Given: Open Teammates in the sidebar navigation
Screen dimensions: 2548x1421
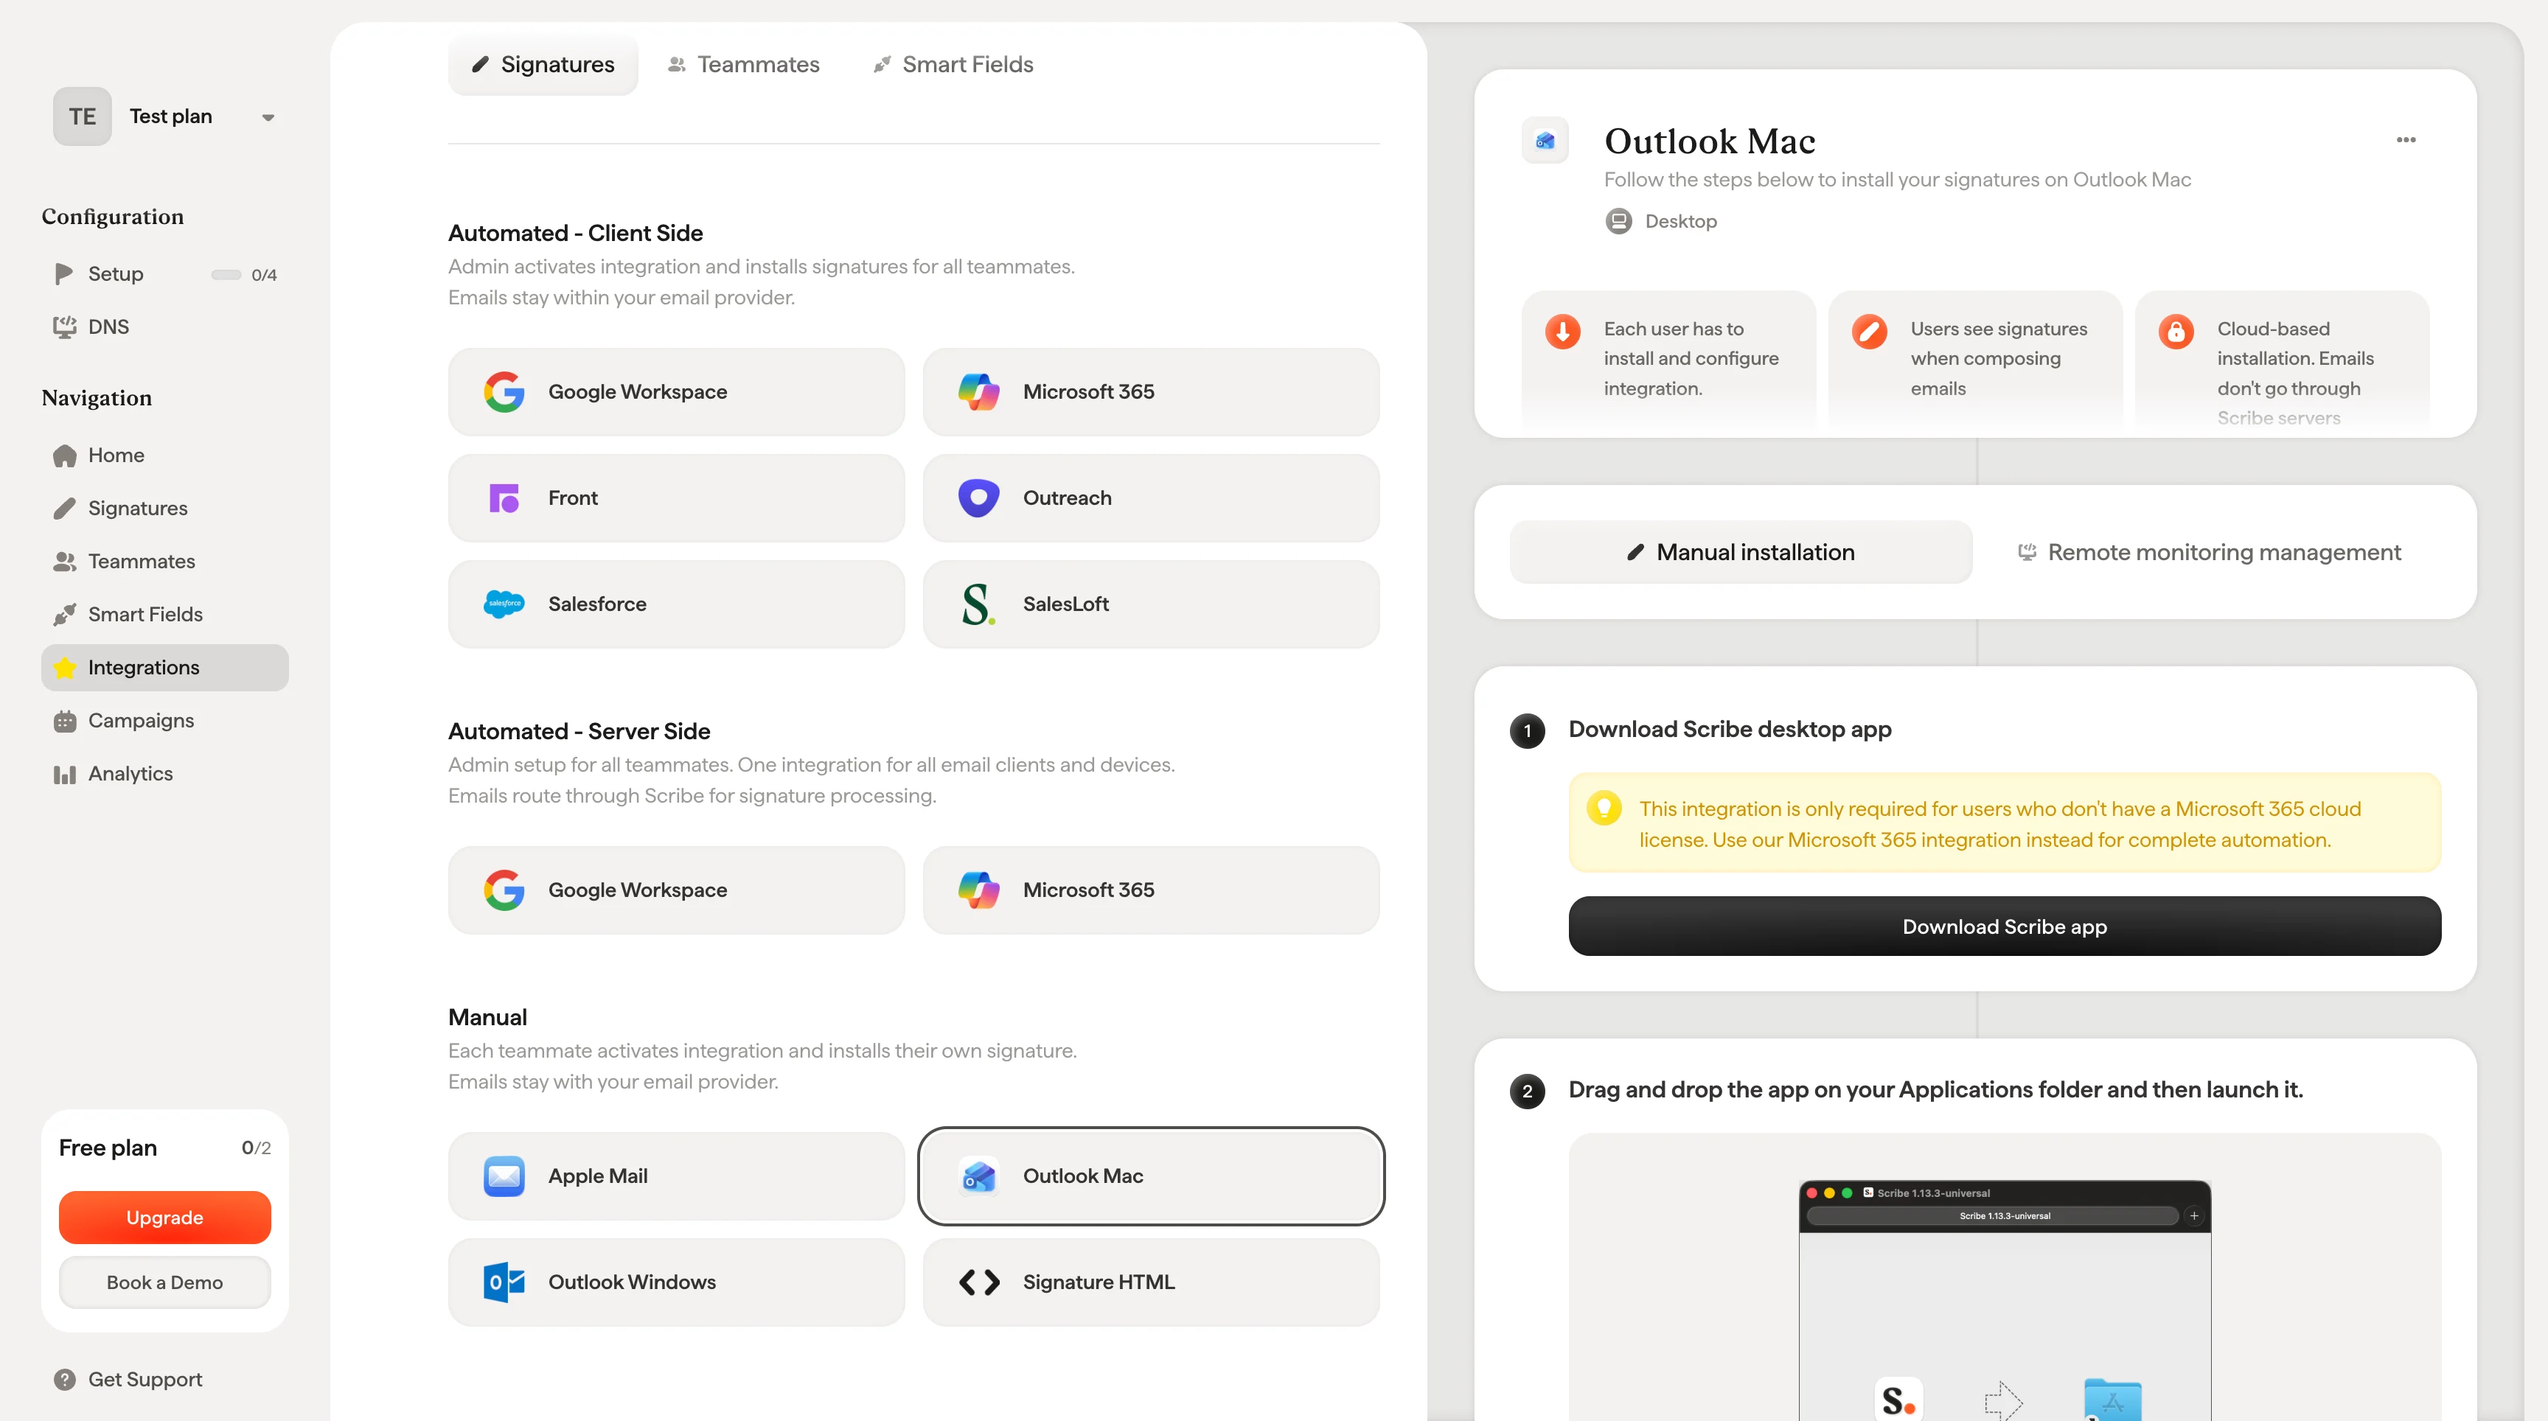Looking at the screenshot, I should click(x=165, y=562).
